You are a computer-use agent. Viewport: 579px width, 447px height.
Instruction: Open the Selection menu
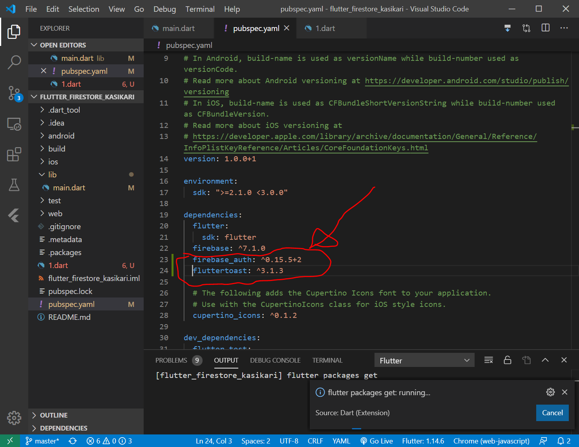coord(84,9)
